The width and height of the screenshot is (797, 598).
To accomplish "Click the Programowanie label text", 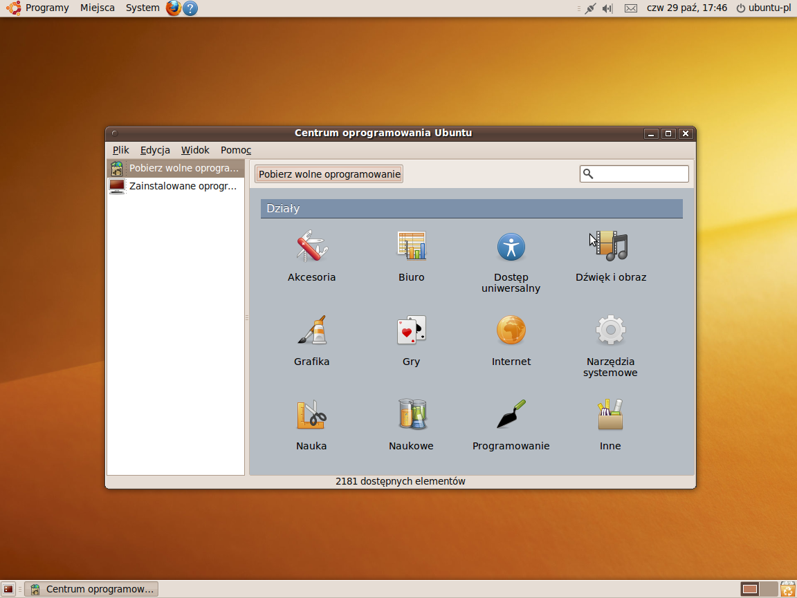I will click(511, 446).
